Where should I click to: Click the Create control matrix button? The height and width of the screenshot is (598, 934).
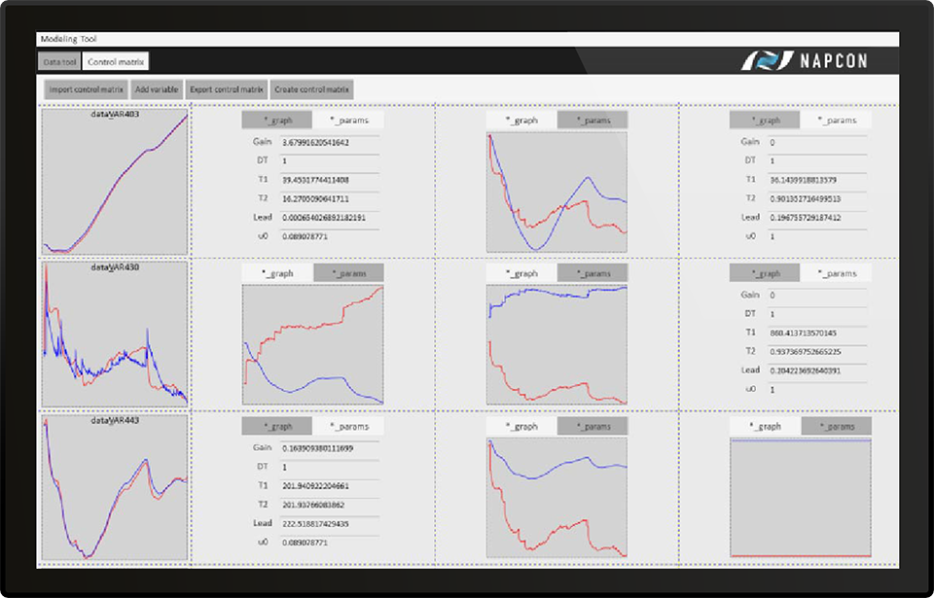point(312,89)
